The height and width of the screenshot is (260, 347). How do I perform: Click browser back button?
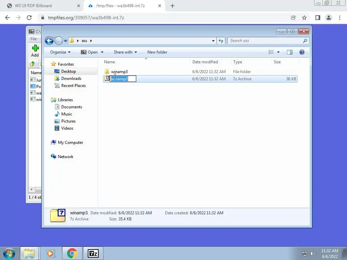coord(7,18)
